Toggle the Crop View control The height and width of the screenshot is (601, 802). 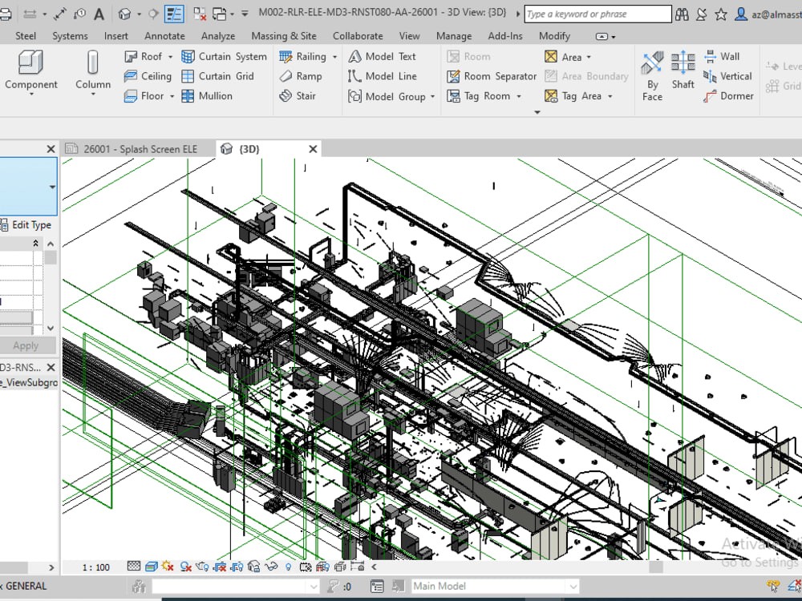(x=221, y=567)
